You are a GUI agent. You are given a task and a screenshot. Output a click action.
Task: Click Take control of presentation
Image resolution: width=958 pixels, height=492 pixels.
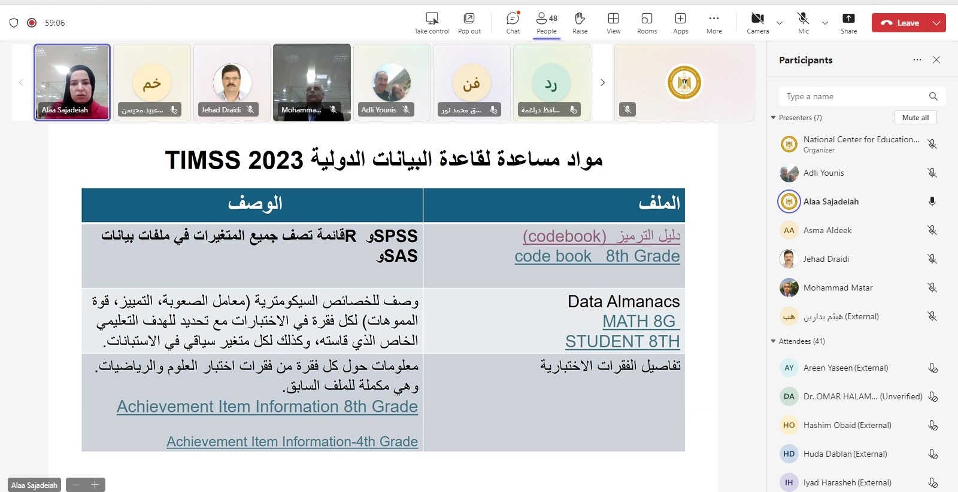(x=432, y=23)
